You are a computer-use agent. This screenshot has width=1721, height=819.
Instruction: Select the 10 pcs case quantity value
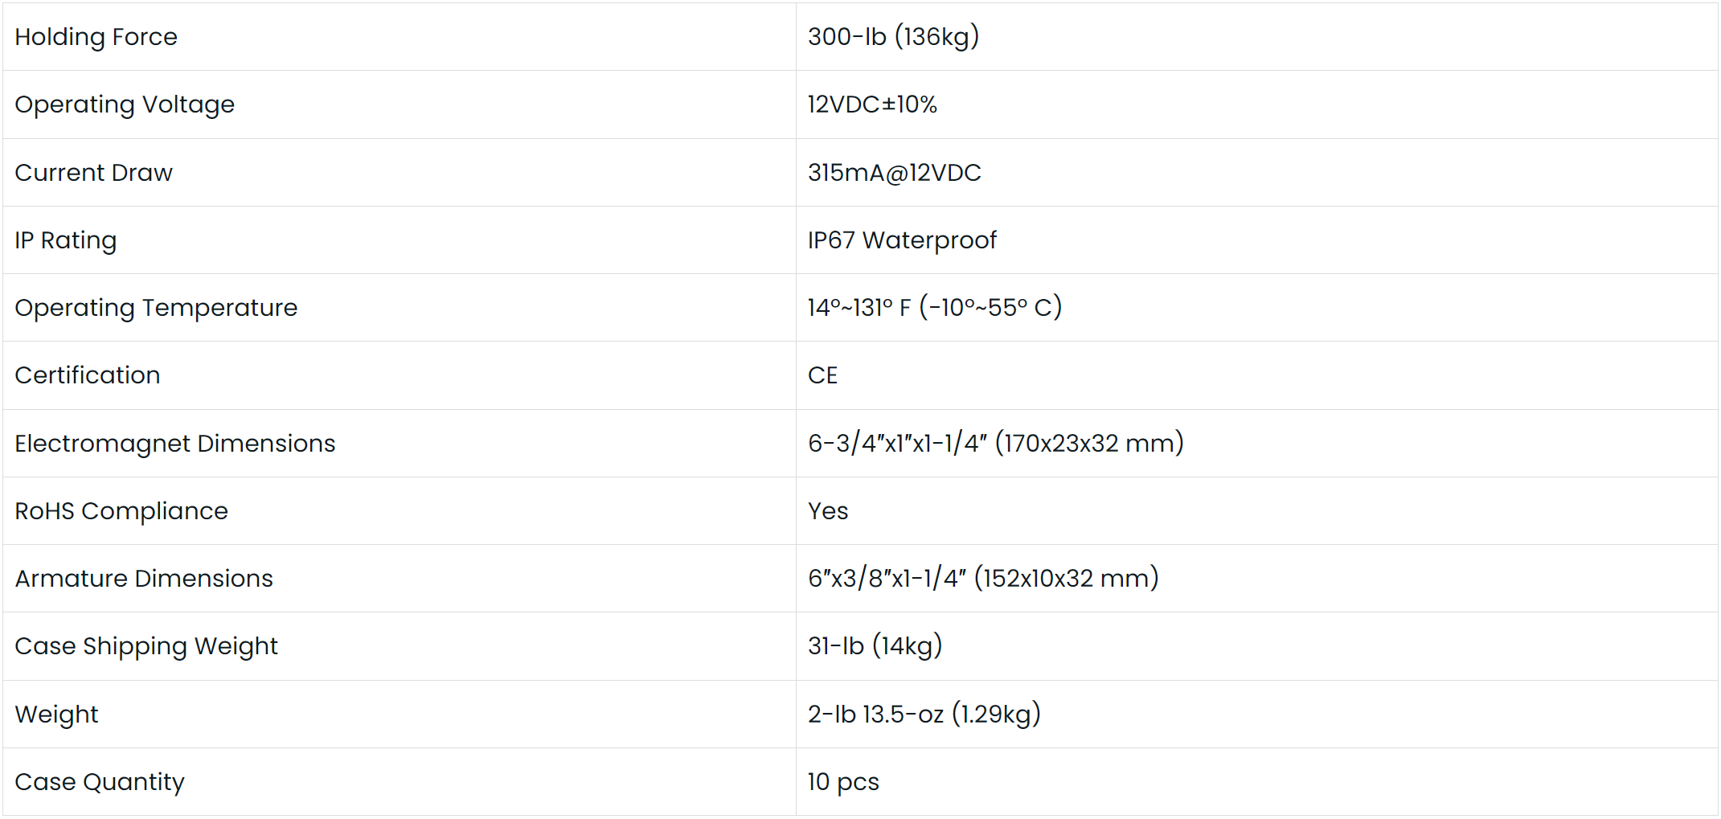pyautogui.click(x=843, y=782)
